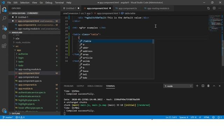224x126 pixels.
Task: Open the Search view icon
Action: (4, 18)
